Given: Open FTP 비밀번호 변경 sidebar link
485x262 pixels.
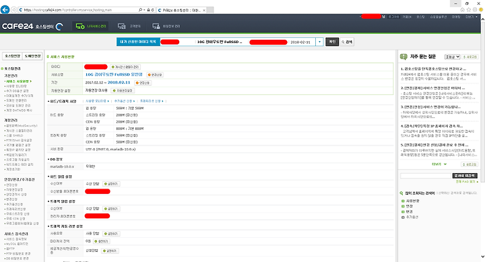Looking at the screenshot, I should tap(18, 253).
